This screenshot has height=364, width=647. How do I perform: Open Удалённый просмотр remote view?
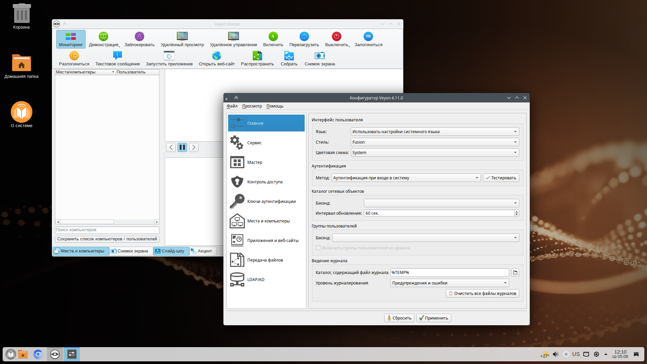182,39
